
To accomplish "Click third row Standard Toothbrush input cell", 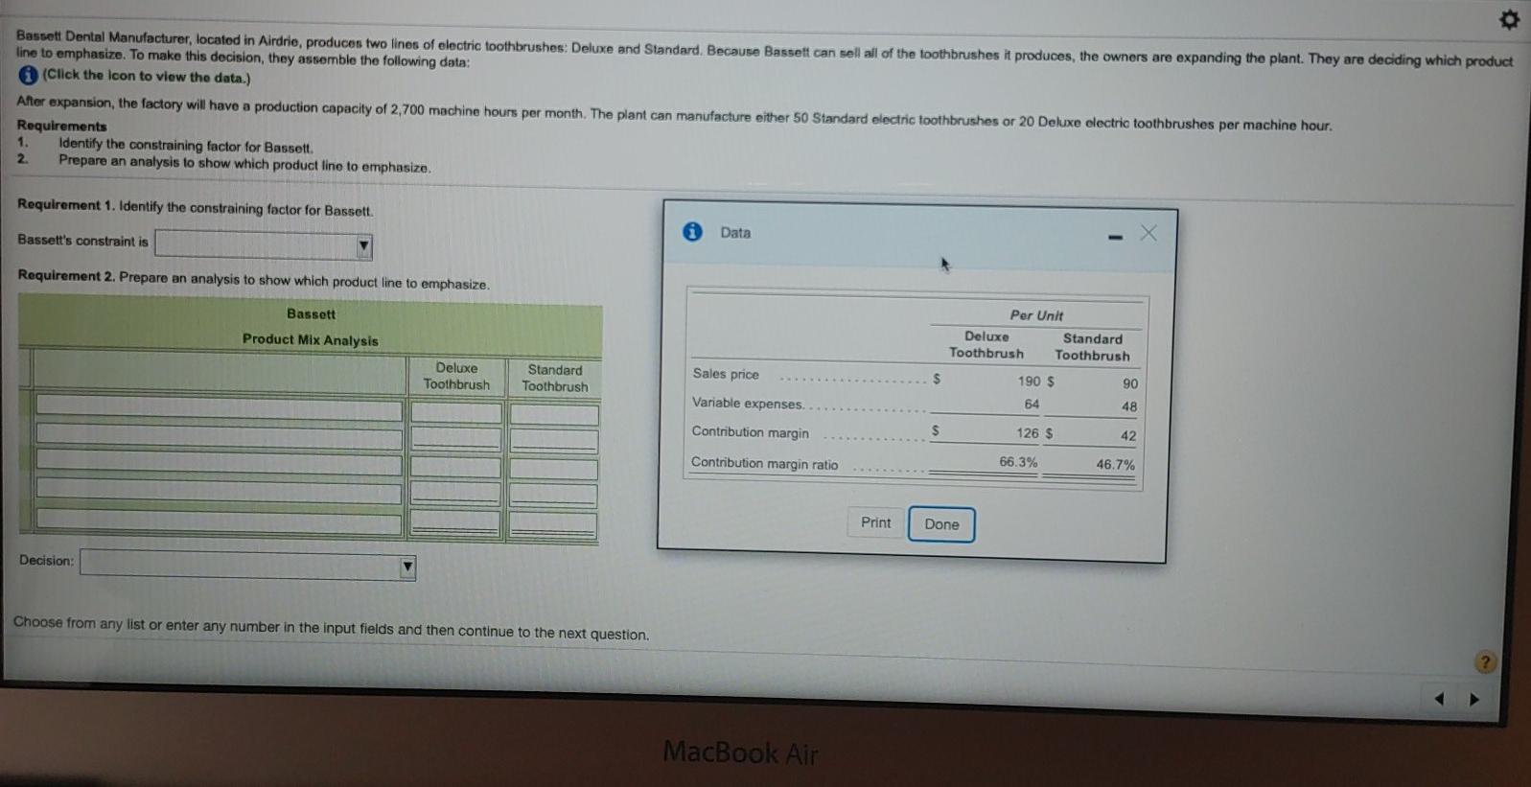I will click(x=554, y=469).
